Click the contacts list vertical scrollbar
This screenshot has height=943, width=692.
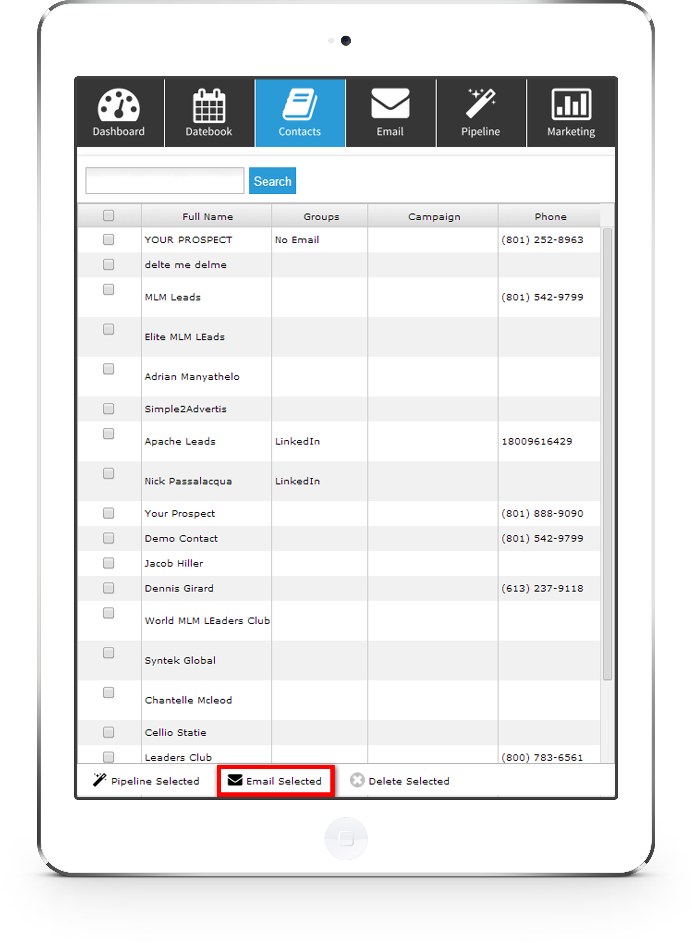(x=607, y=453)
